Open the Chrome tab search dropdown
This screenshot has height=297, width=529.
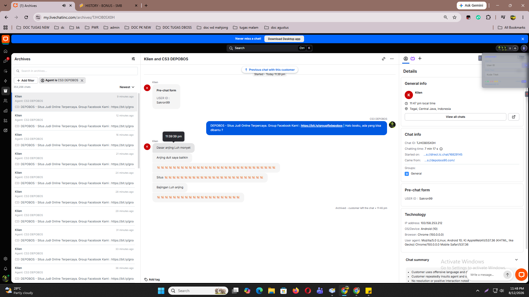tap(5, 6)
